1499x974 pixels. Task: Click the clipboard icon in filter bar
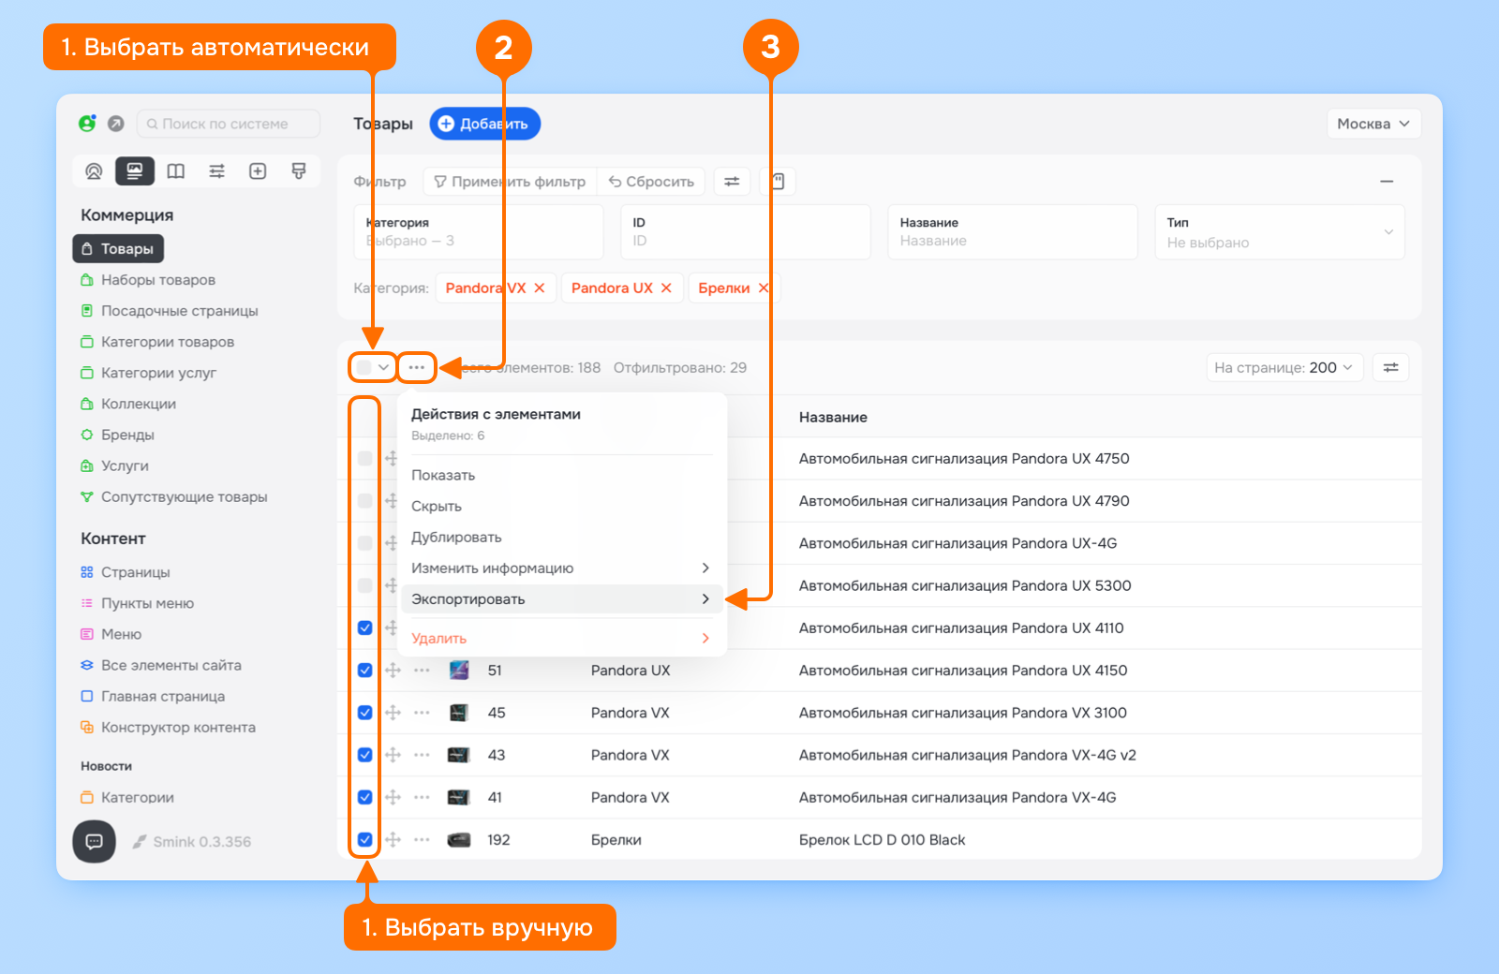coord(778,182)
